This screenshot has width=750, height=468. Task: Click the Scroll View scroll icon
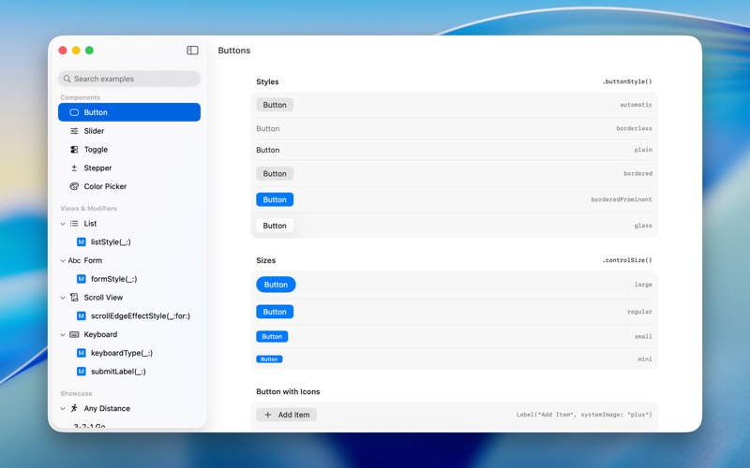pyautogui.click(x=74, y=298)
